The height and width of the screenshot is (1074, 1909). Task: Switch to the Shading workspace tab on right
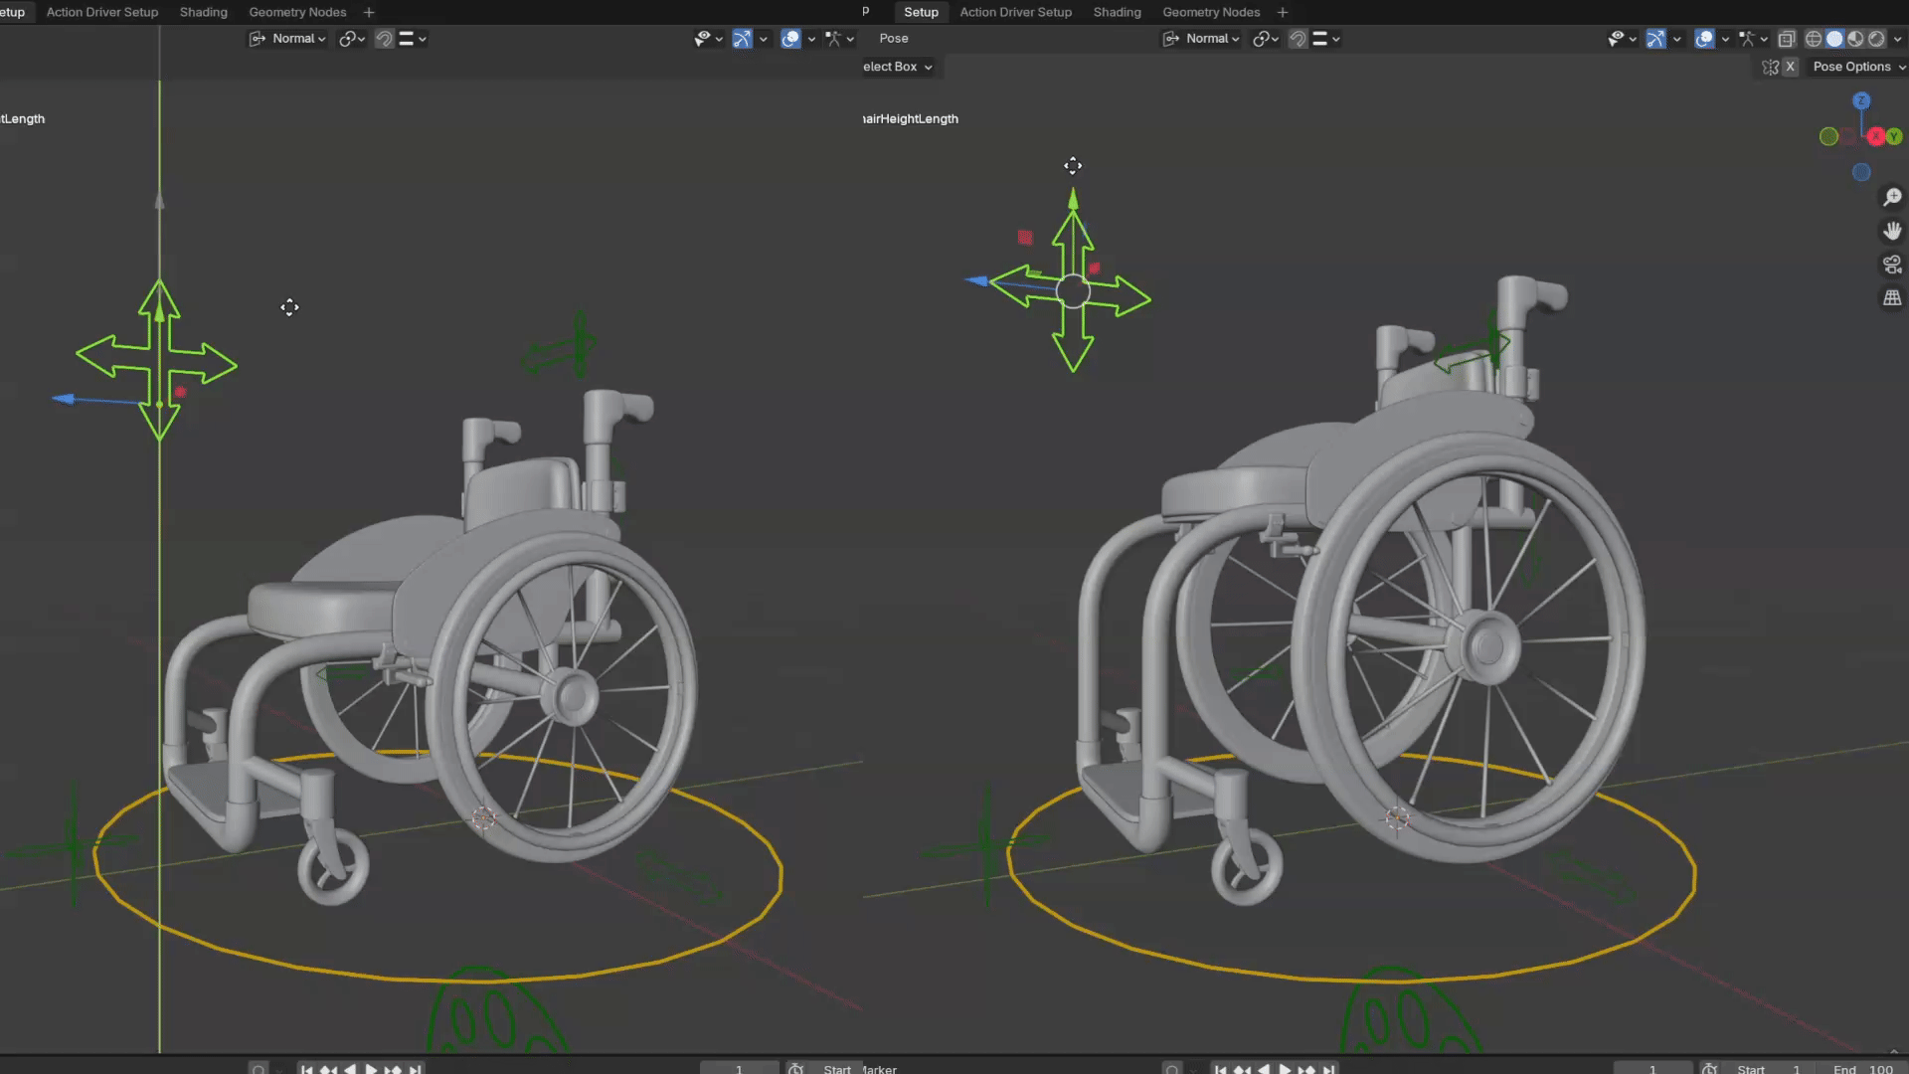pyautogui.click(x=1117, y=12)
